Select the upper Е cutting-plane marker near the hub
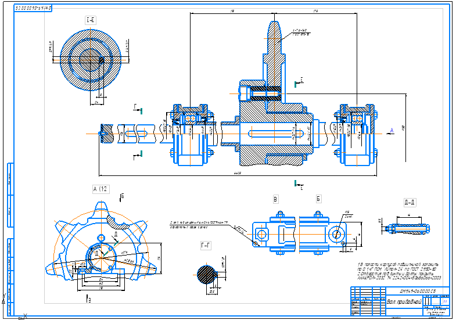456x320 pixels. [299, 81]
